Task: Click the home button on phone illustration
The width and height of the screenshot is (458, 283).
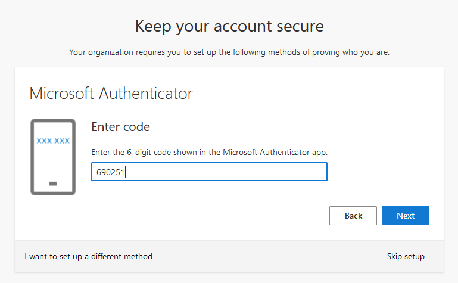Action: coord(53,184)
